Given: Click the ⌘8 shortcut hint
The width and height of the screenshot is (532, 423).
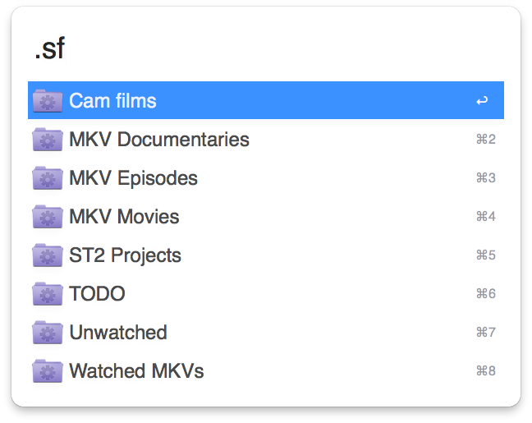Looking at the screenshot, I should tap(486, 371).
